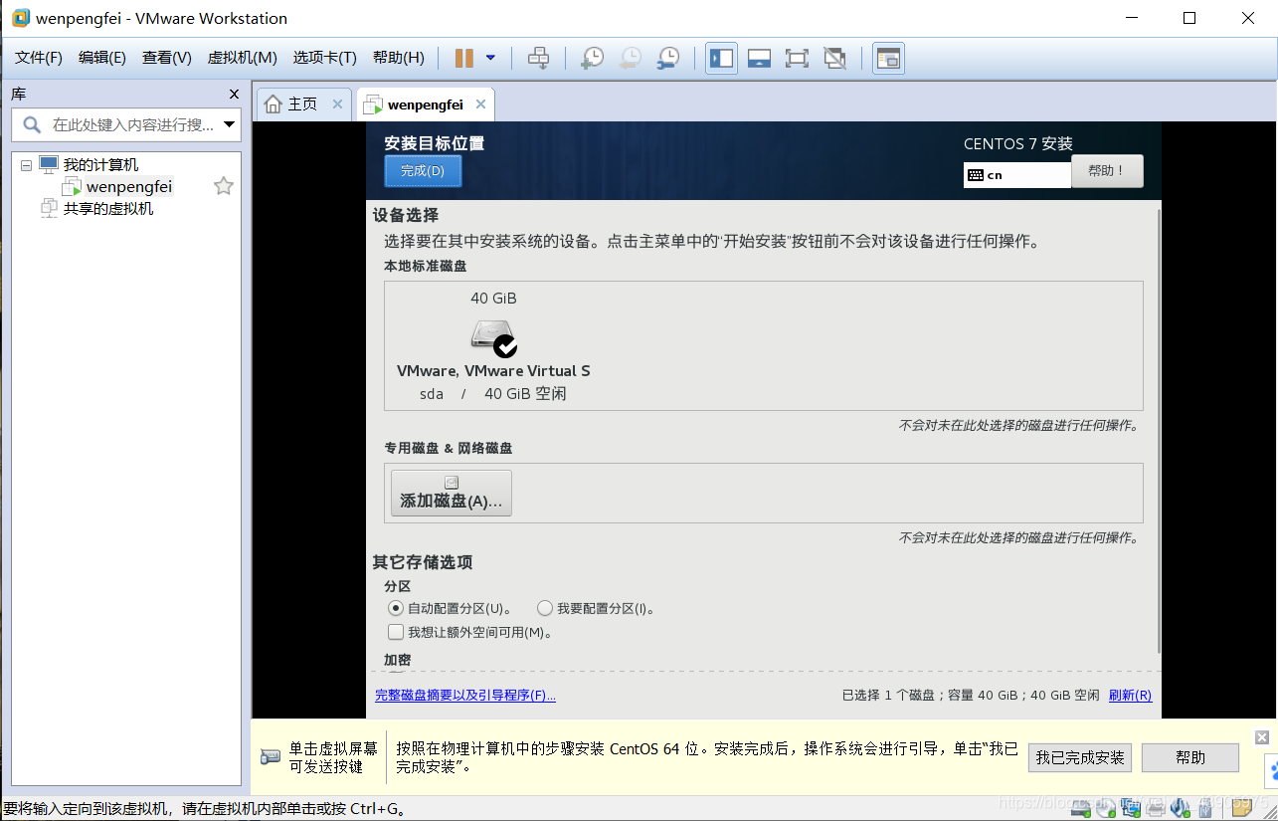
Task: Click the 我已完成安装 button
Action: tap(1080, 757)
